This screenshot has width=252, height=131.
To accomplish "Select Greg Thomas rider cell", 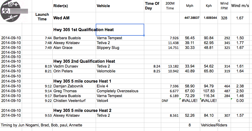I will 74,91.
